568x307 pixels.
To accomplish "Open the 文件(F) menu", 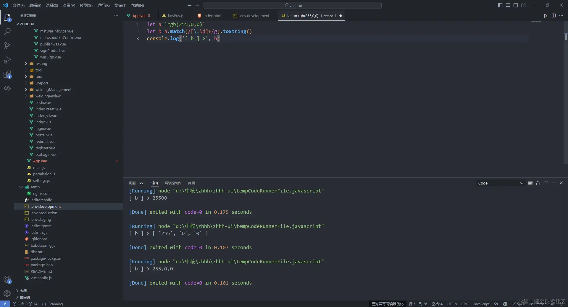I will 19,5.
